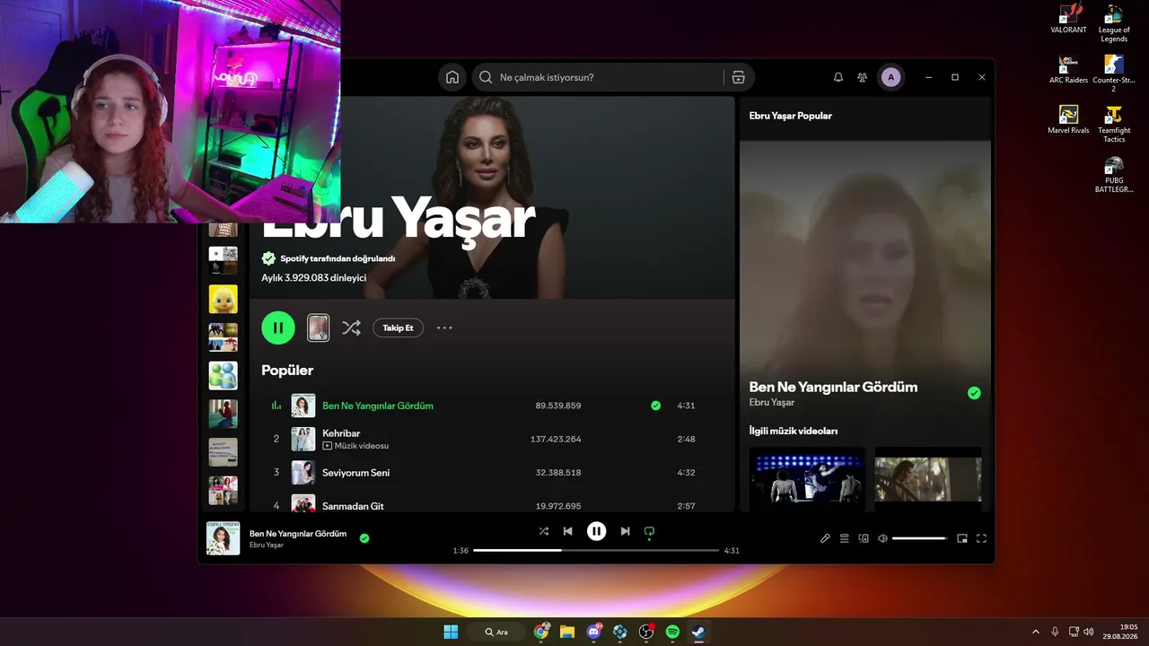
Task: Select the Counter-Strike 2 desktop icon
Action: (x=1114, y=74)
